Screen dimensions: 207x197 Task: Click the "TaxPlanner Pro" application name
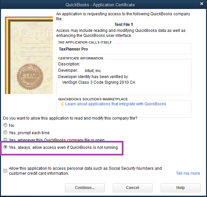coord(73,49)
